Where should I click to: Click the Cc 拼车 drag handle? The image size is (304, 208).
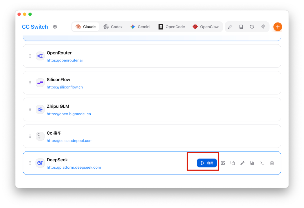pyautogui.click(x=30, y=136)
